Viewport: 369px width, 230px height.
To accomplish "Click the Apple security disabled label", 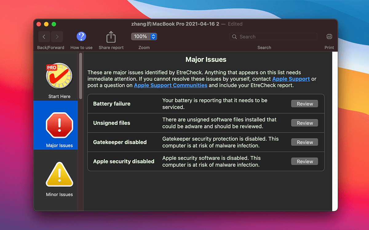I will pyautogui.click(x=124, y=161).
